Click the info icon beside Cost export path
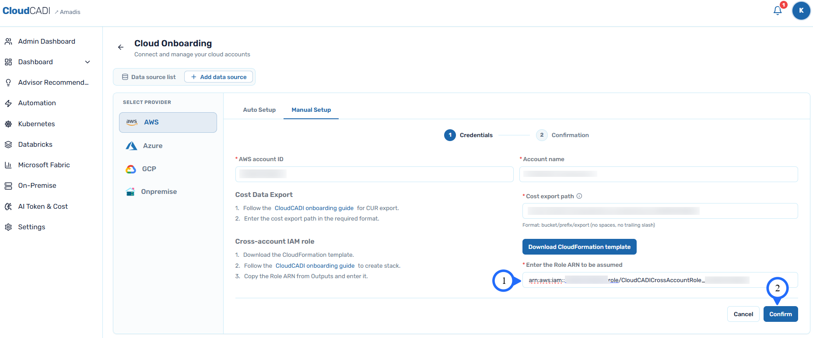The image size is (813, 338). (x=579, y=196)
